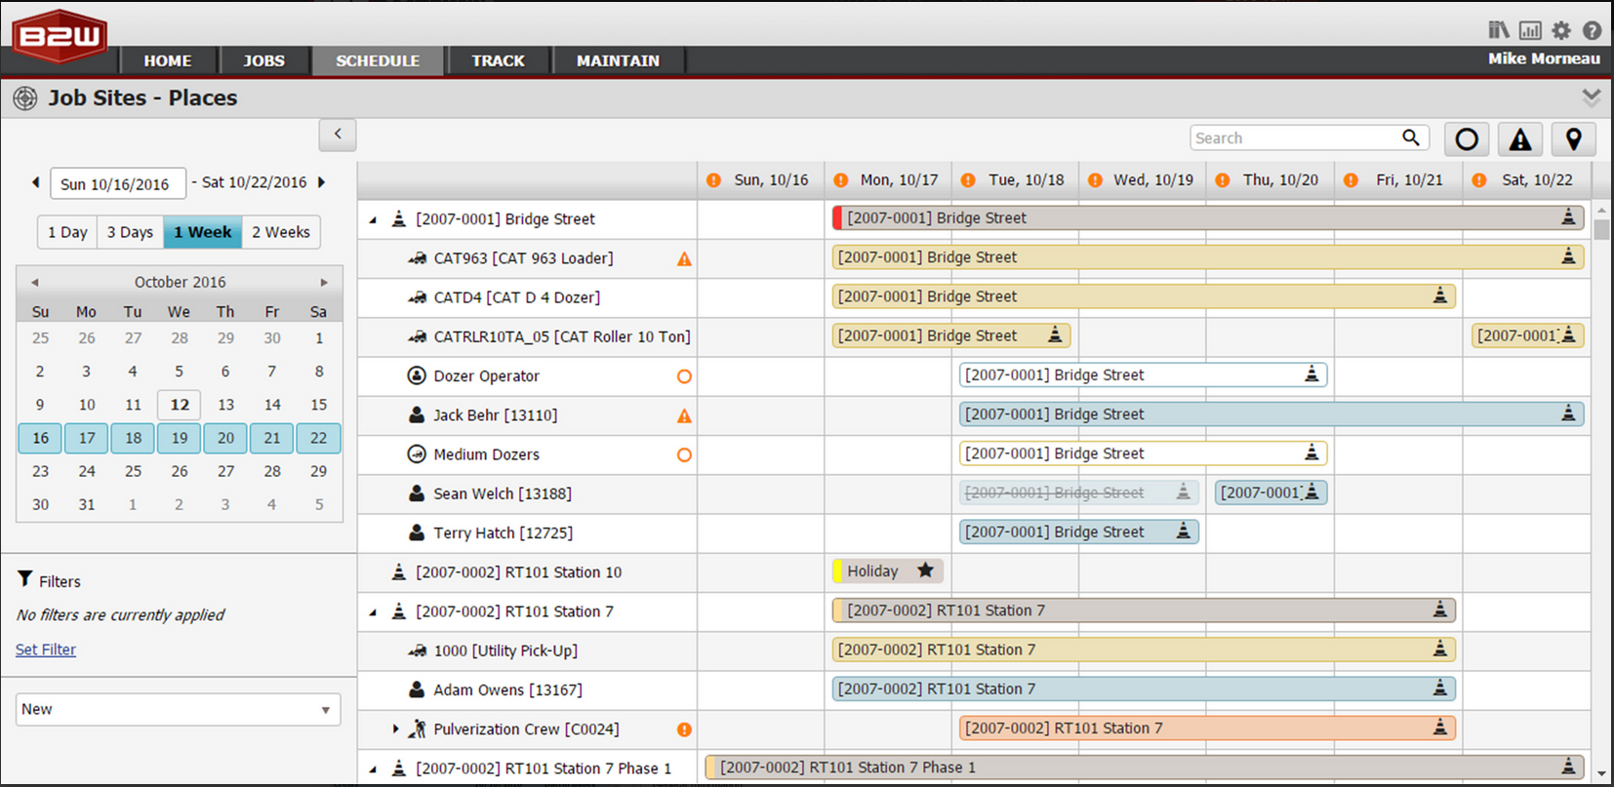Click the Search input field
1614x787 pixels.
click(x=1295, y=138)
